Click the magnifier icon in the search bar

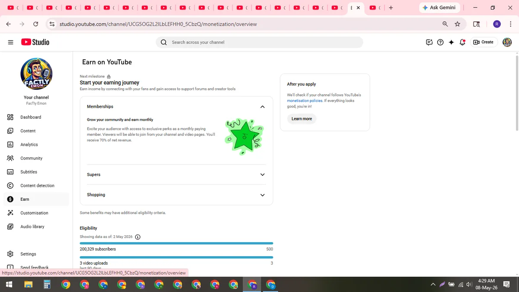(x=163, y=42)
